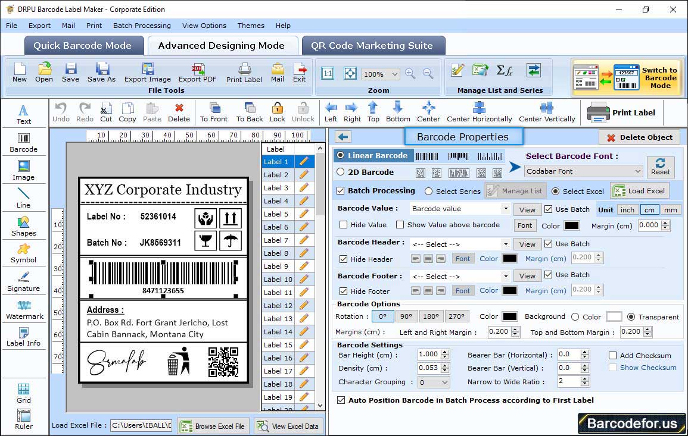The image size is (688, 436).
Task: Adjust Narrow to Wide Ratio stepper
Action: pos(584,382)
